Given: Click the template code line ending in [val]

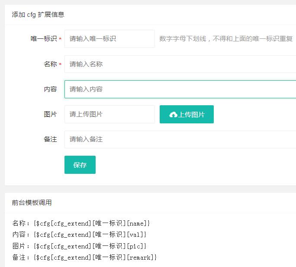Looking at the screenshot, I should [80, 235].
